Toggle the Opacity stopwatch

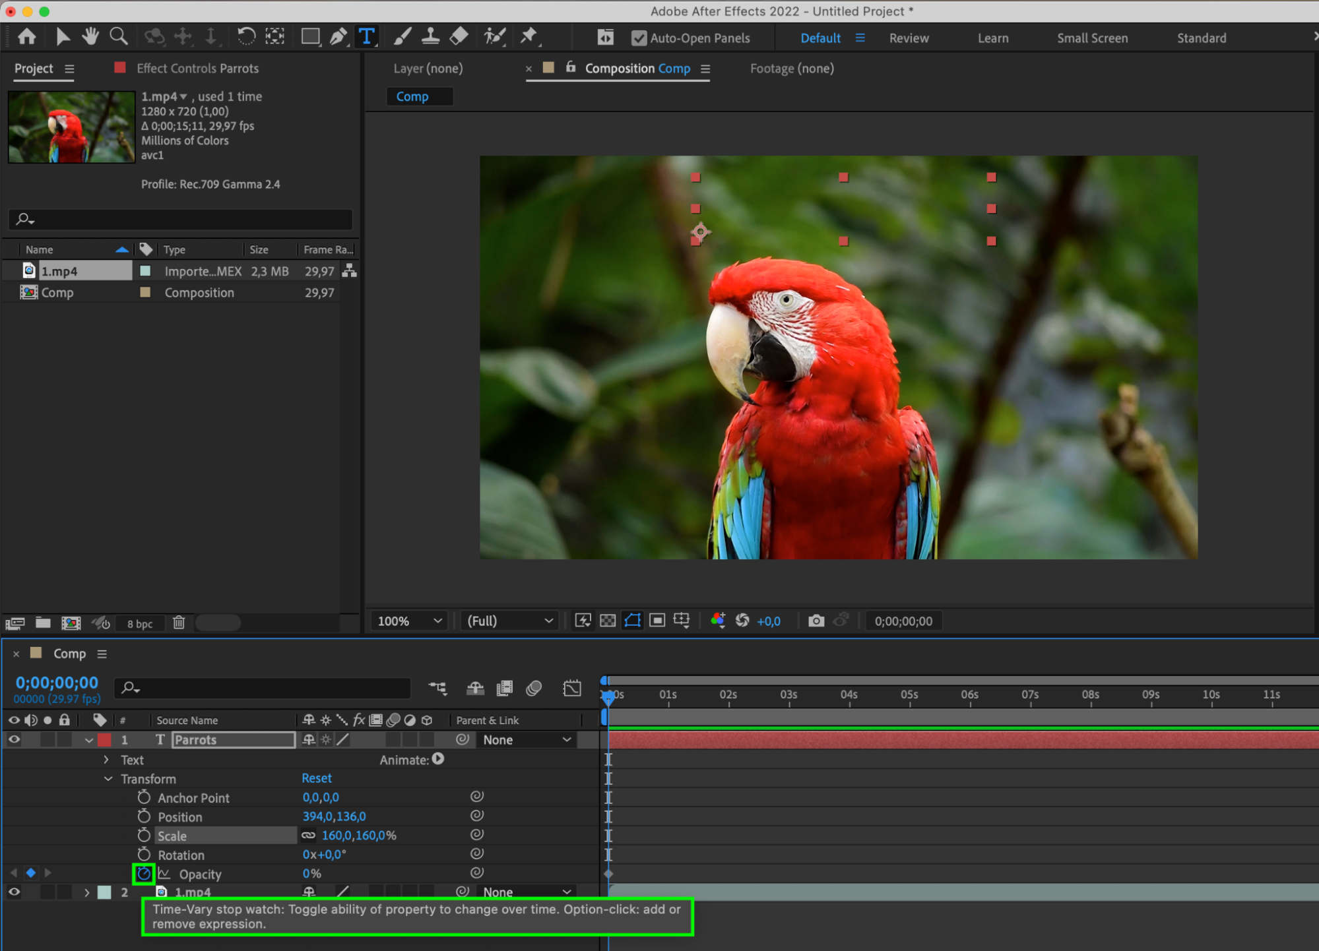144,874
